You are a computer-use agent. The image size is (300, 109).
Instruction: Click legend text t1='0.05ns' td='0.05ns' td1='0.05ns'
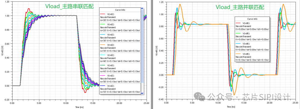coord(252,29)
